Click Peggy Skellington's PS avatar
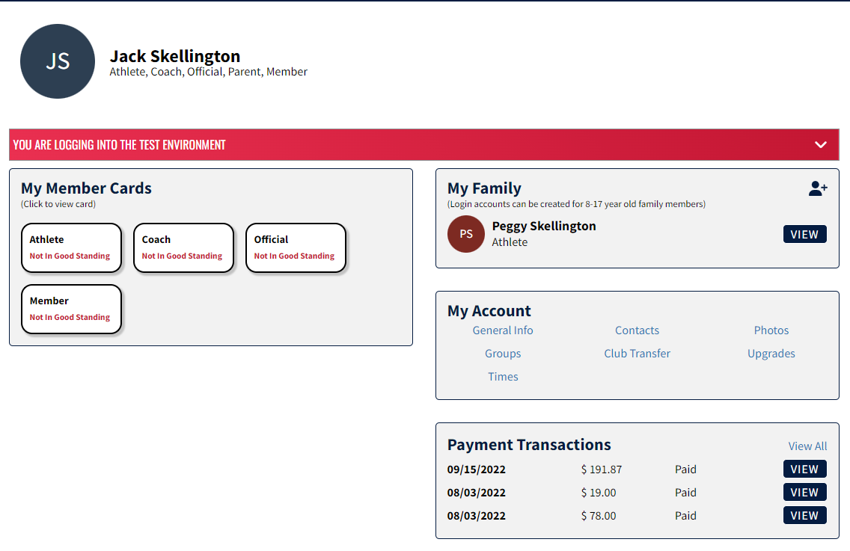Viewport: 850px width, 551px height. pyautogui.click(x=466, y=234)
